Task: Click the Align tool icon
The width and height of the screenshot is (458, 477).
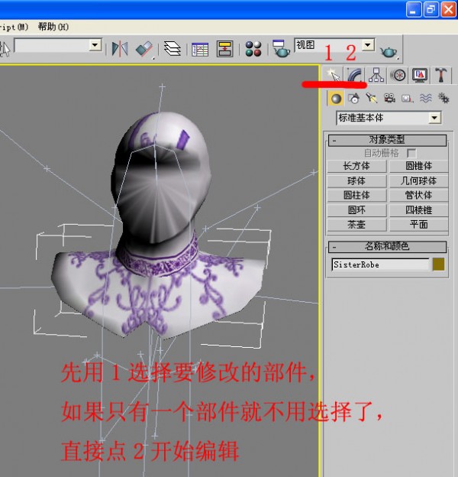Action: tap(144, 49)
